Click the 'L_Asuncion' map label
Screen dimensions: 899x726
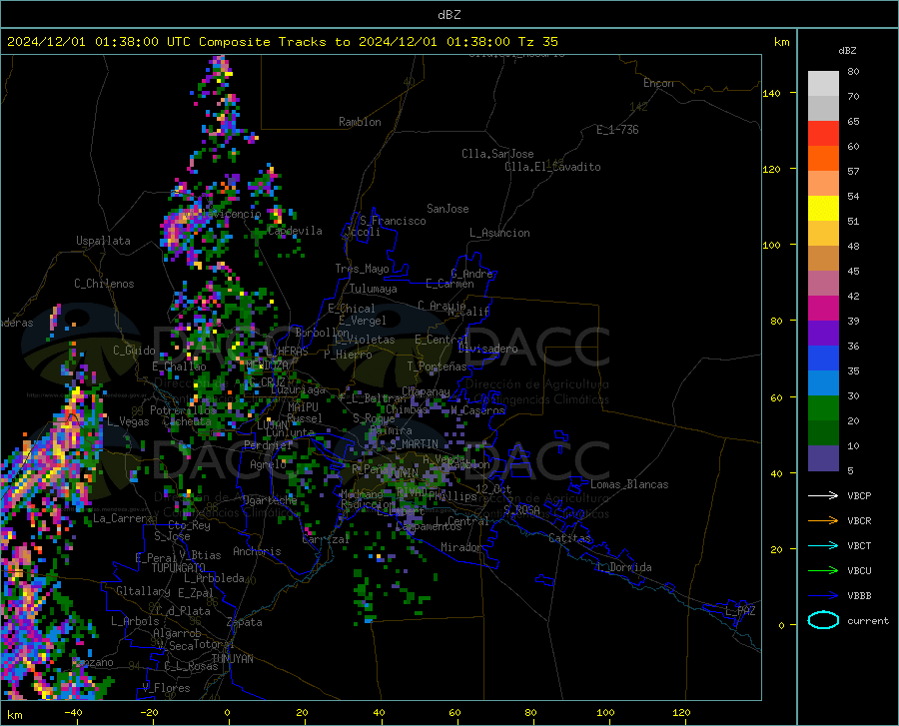[499, 233]
